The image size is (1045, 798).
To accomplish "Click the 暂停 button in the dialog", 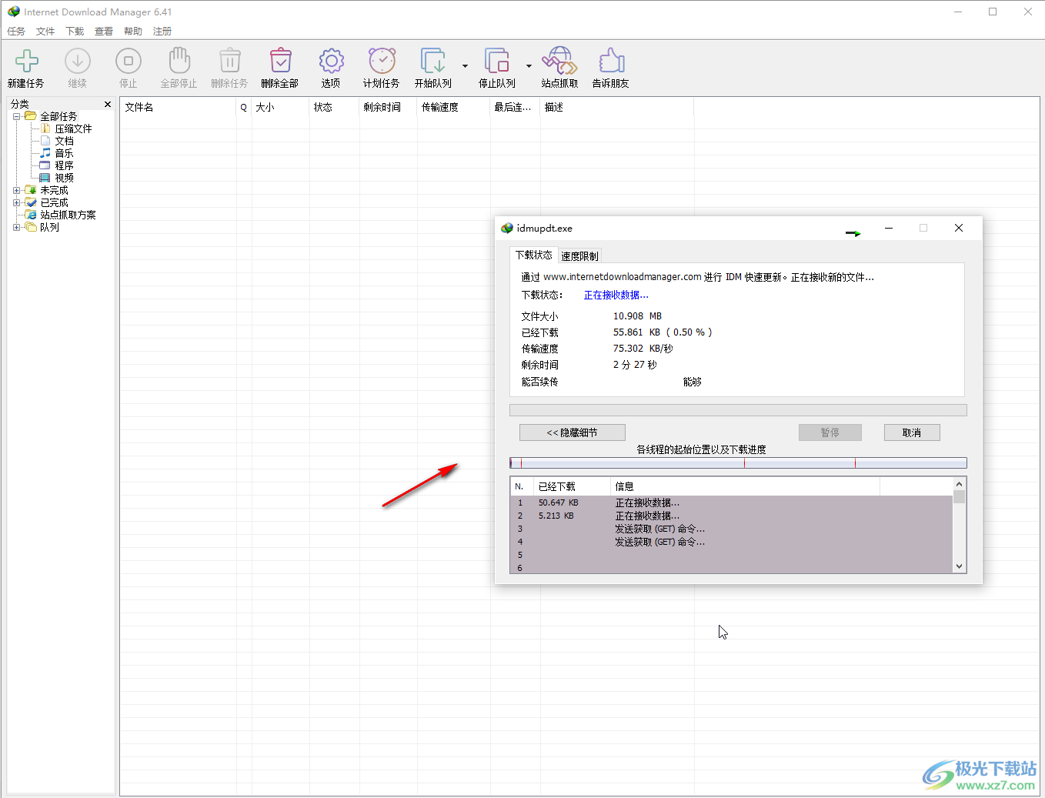I will pos(830,432).
